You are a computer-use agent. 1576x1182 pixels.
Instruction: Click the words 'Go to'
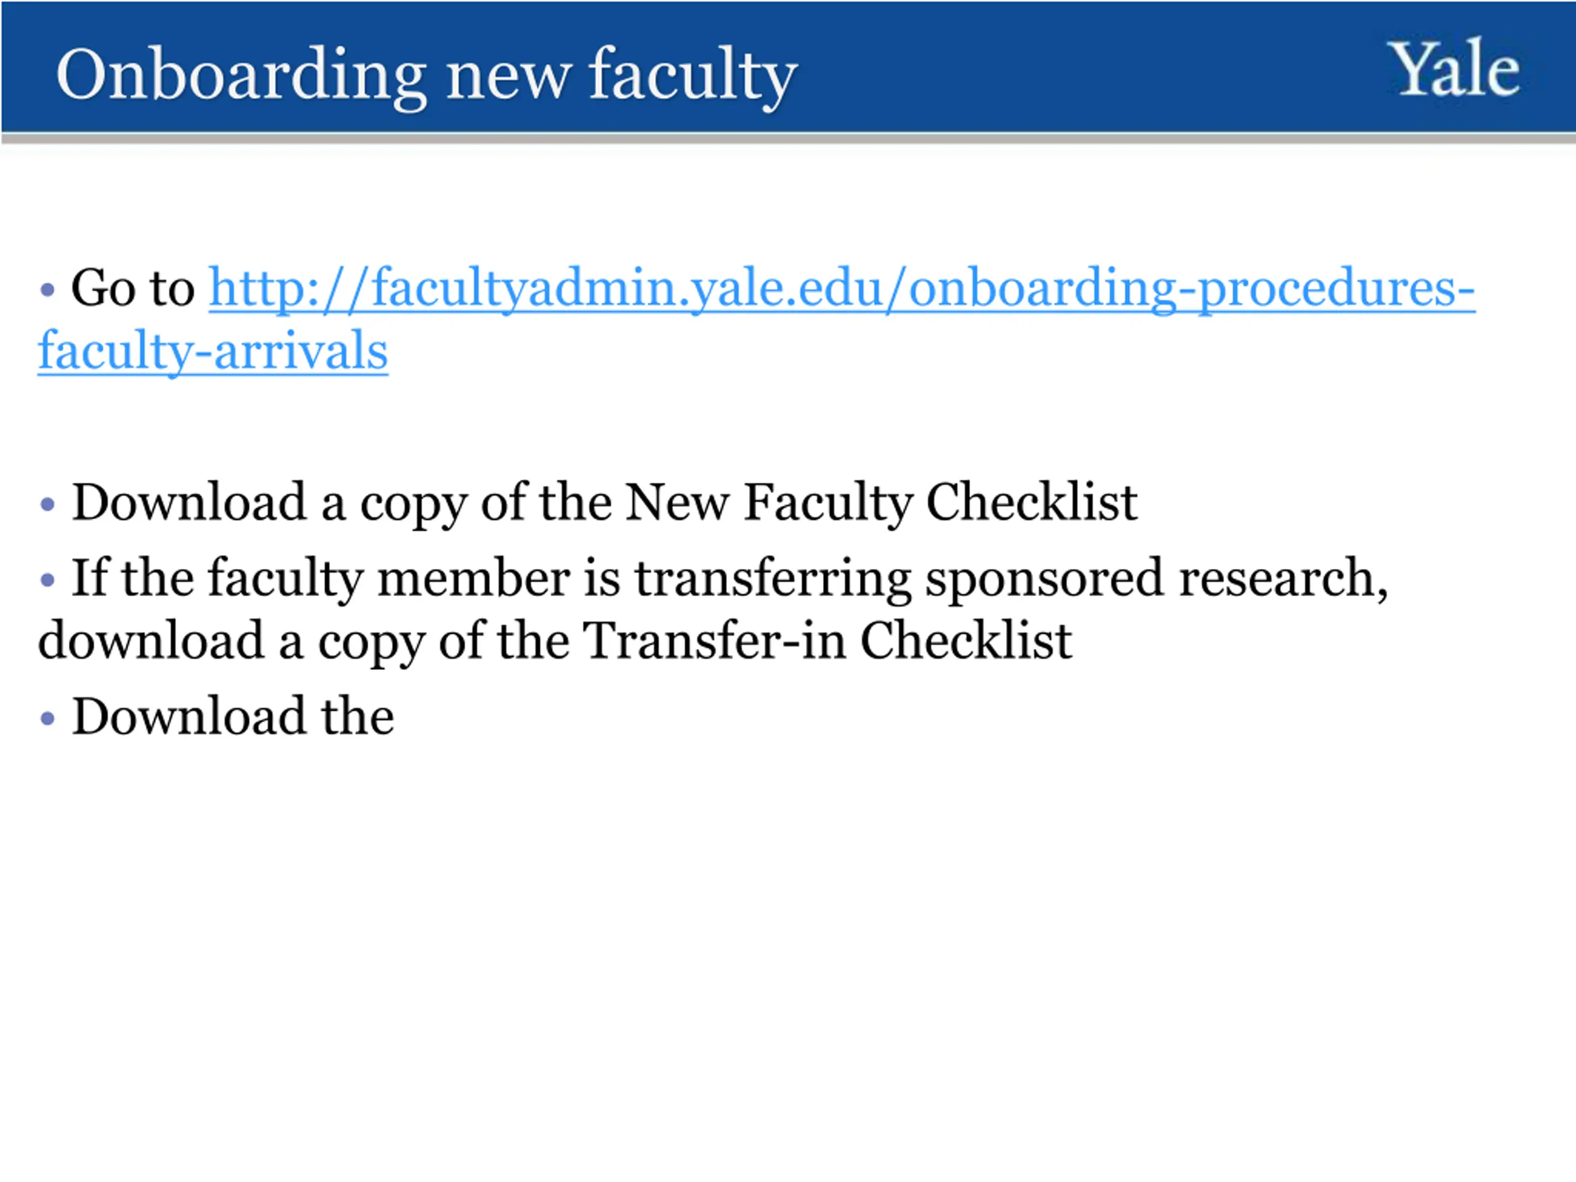point(132,287)
